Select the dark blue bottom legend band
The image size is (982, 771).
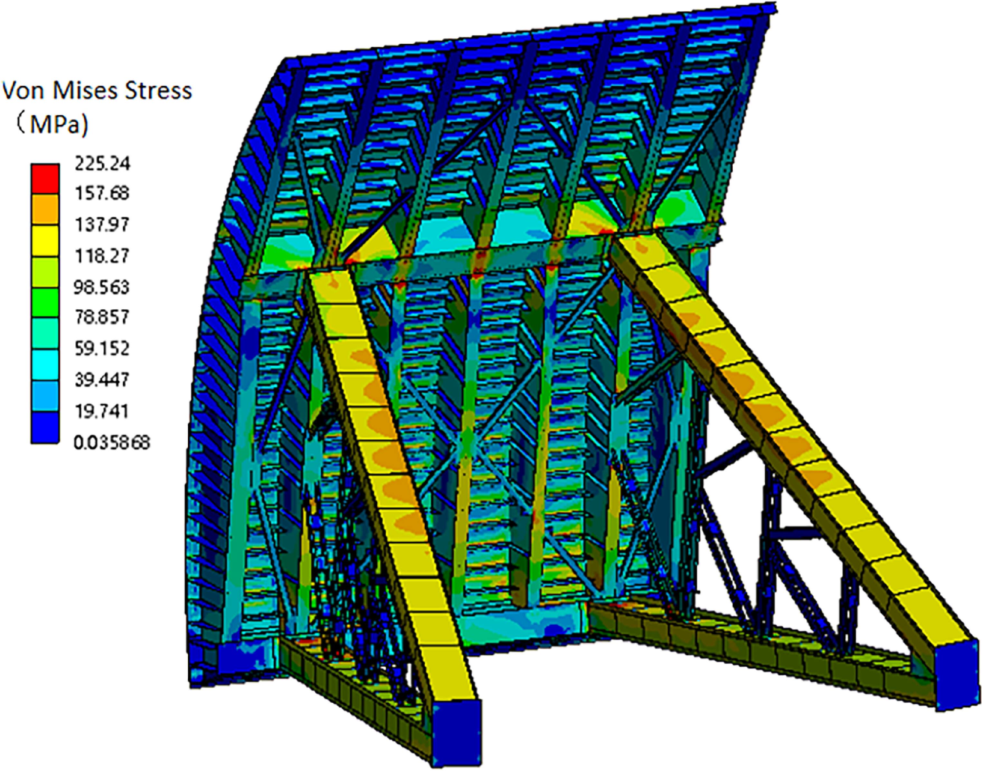[x=45, y=428]
